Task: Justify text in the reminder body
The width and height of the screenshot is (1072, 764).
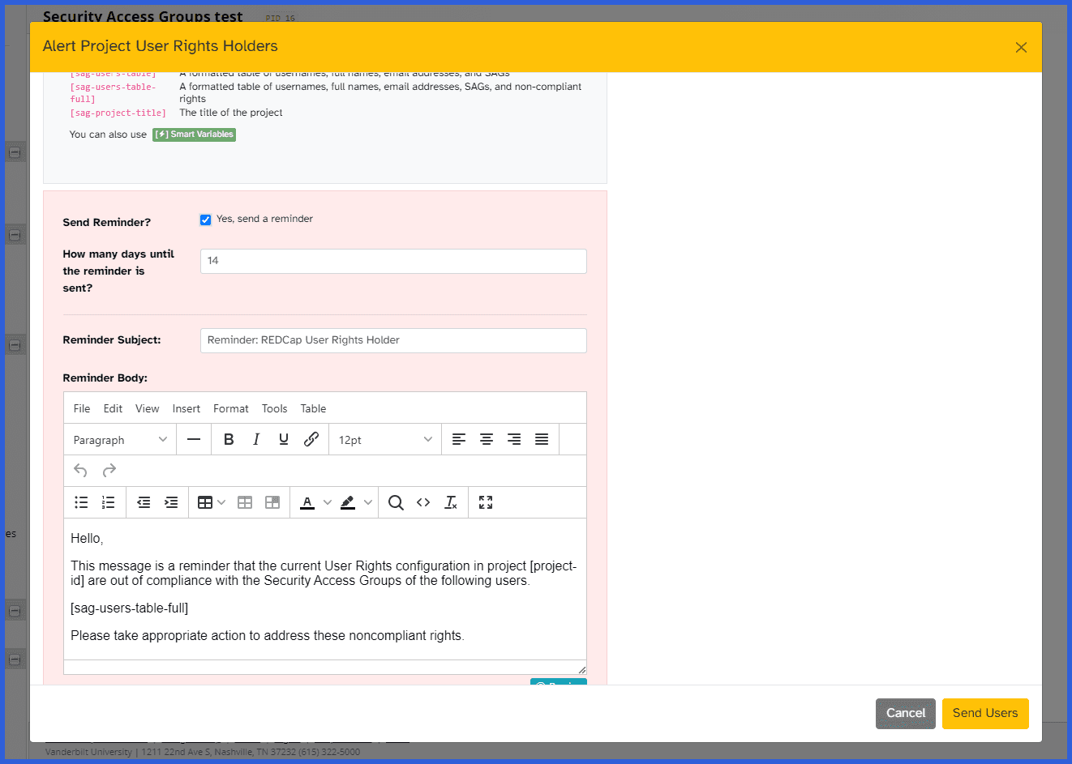Action: click(542, 439)
